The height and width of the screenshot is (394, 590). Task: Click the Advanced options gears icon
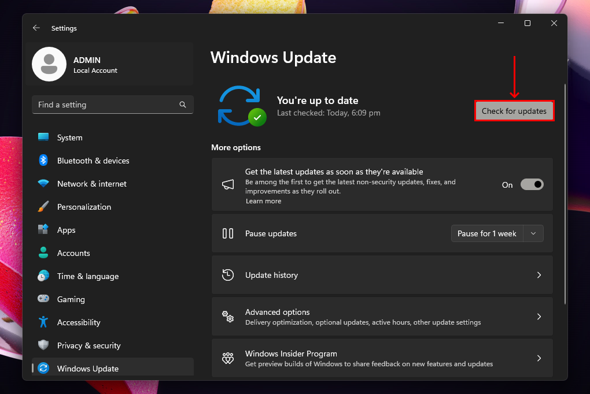click(x=228, y=317)
